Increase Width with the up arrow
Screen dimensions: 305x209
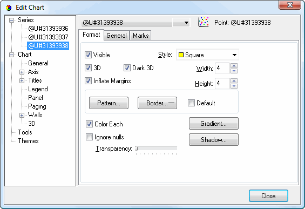coord(234,65)
